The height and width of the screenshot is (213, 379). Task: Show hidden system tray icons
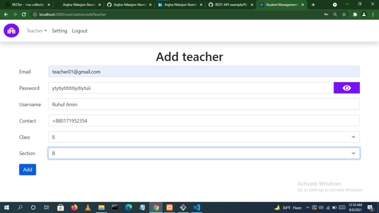tap(308, 207)
